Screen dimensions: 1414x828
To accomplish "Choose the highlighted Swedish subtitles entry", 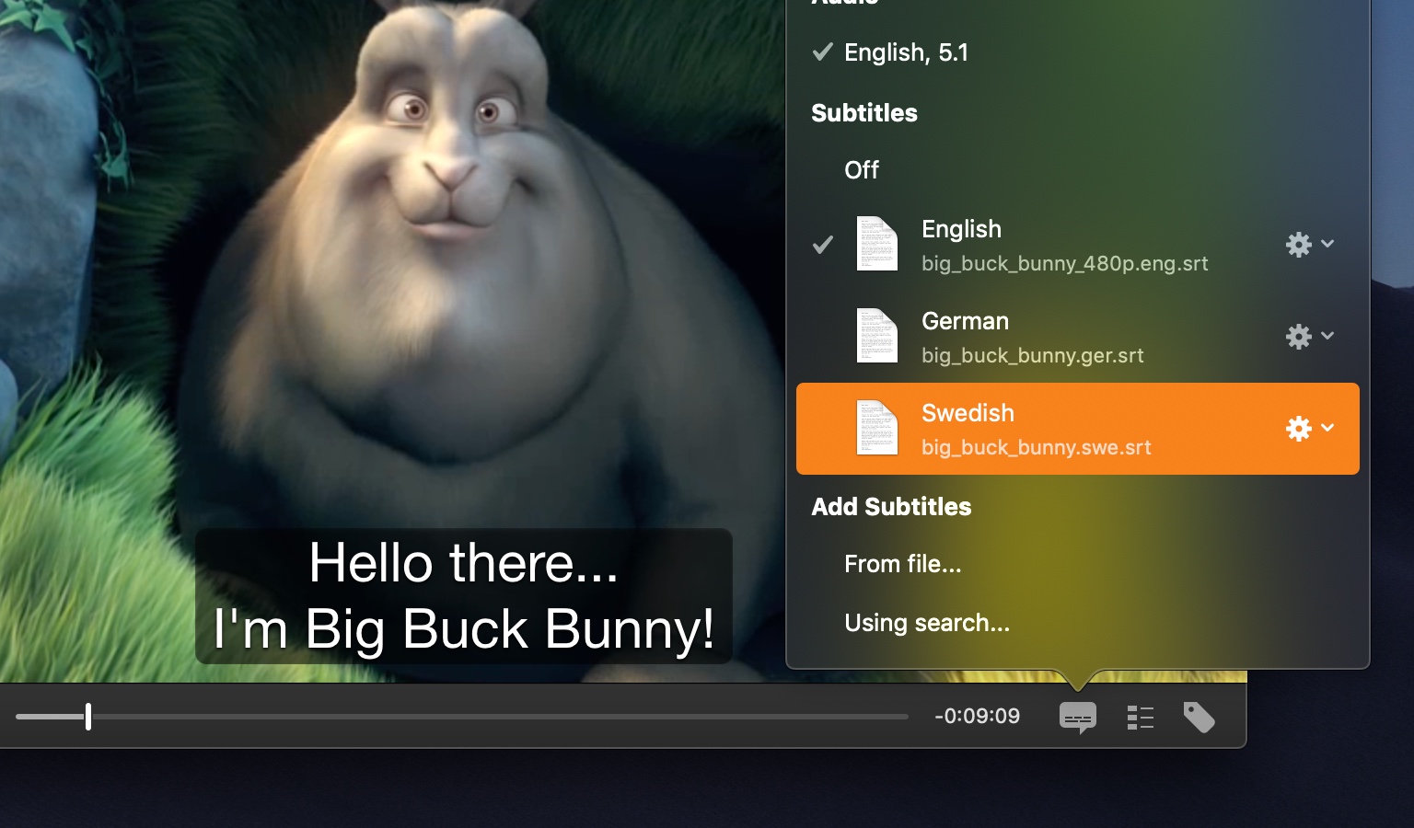I will coord(1077,429).
